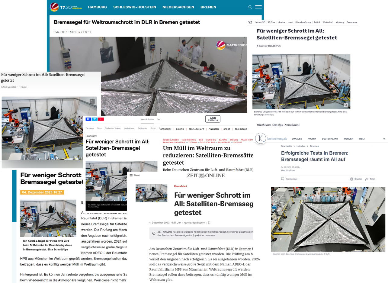
Task: Open Panorama in SZ navigation
Action: click(x=351, y=22)
